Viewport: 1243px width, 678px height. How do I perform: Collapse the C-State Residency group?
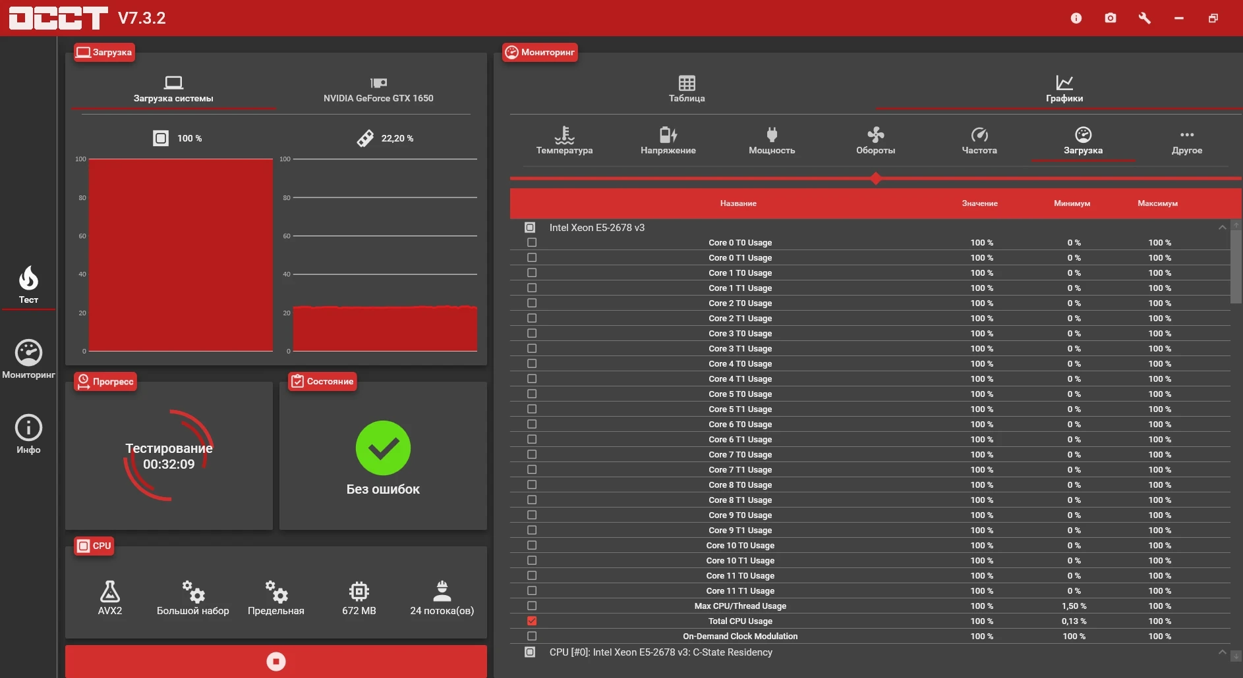point(1223,652)
